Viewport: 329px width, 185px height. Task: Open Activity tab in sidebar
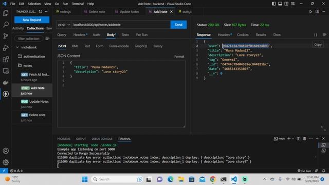(x=18, y=28)
